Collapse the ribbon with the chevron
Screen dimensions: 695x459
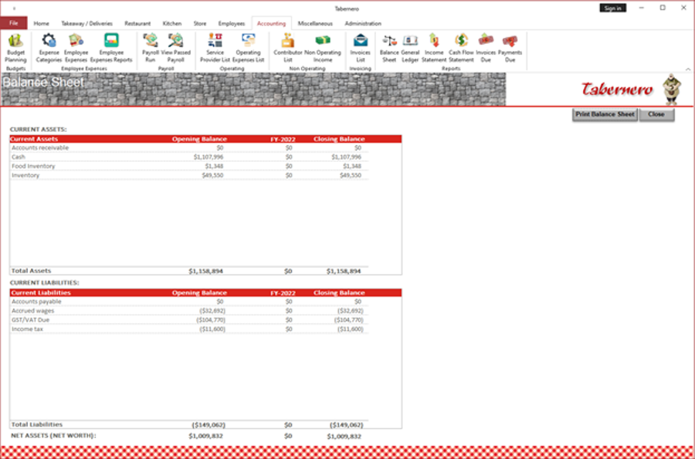pyautogui.click(x=688, y=69)
